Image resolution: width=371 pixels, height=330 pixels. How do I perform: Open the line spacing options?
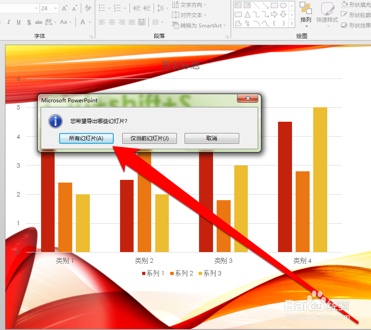click(x=162, y=9)
